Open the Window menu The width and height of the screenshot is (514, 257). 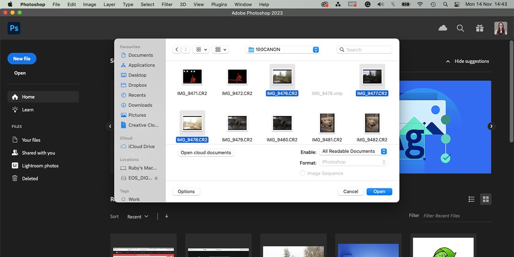coord(243,4)
